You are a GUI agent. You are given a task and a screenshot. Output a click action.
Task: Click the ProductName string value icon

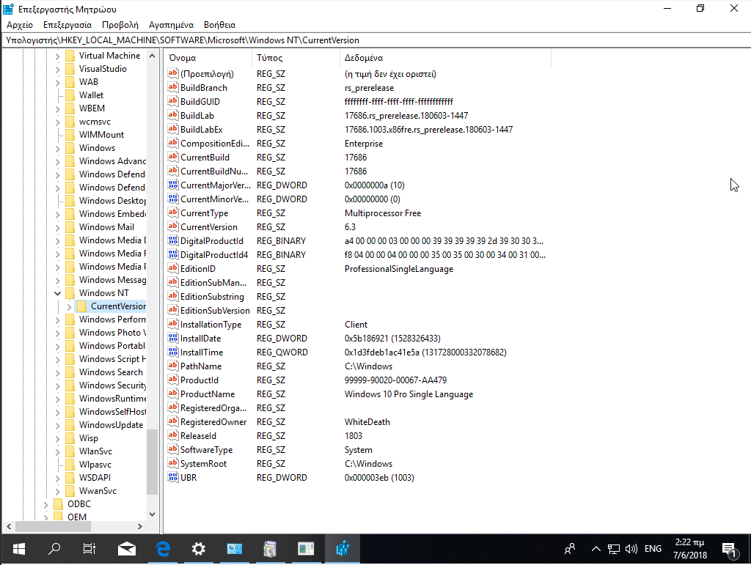[173, 394]
